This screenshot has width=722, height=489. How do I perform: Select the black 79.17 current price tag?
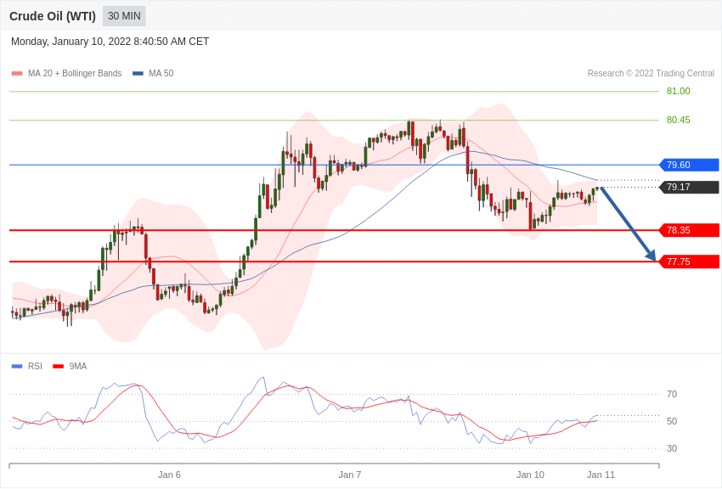point(689,188)
